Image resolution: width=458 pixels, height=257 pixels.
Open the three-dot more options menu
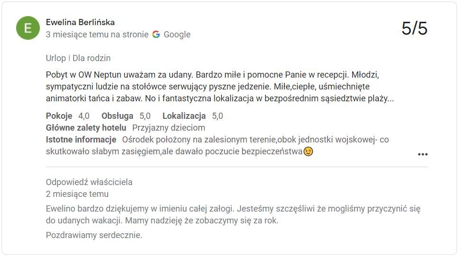[x=422, y=154]
